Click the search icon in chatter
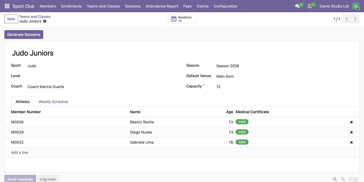Screen dimensions: 364x182 (x=335, y=179)
